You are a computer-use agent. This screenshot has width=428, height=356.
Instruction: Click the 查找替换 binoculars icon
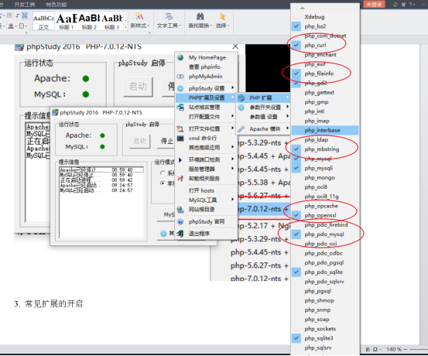pos(200,16)
